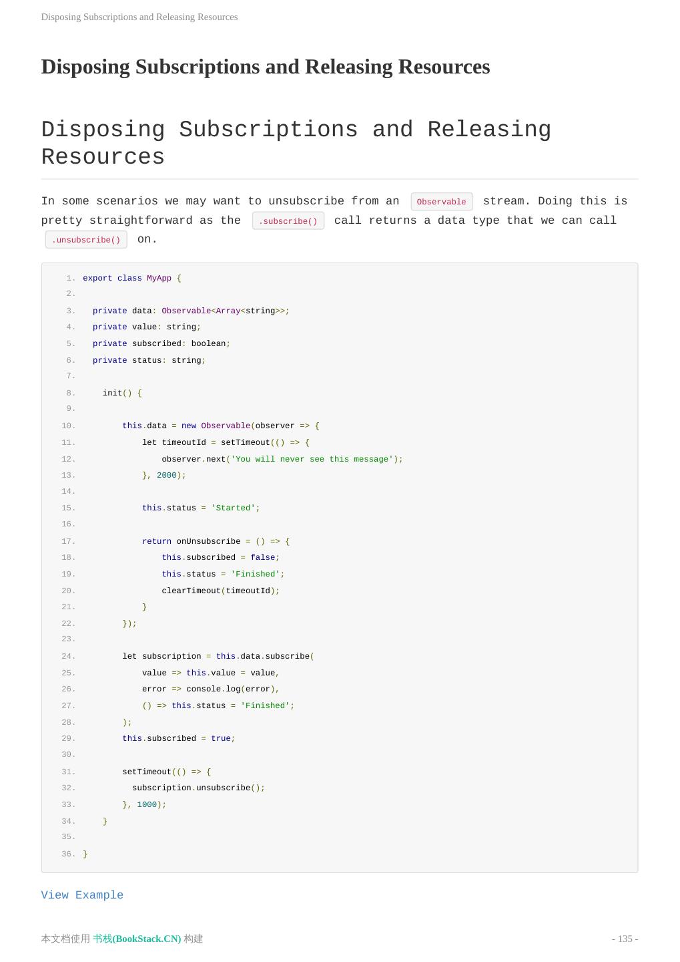Click the .unsubscribe() inline code badge
680x962 pixels.
(86, 240)
